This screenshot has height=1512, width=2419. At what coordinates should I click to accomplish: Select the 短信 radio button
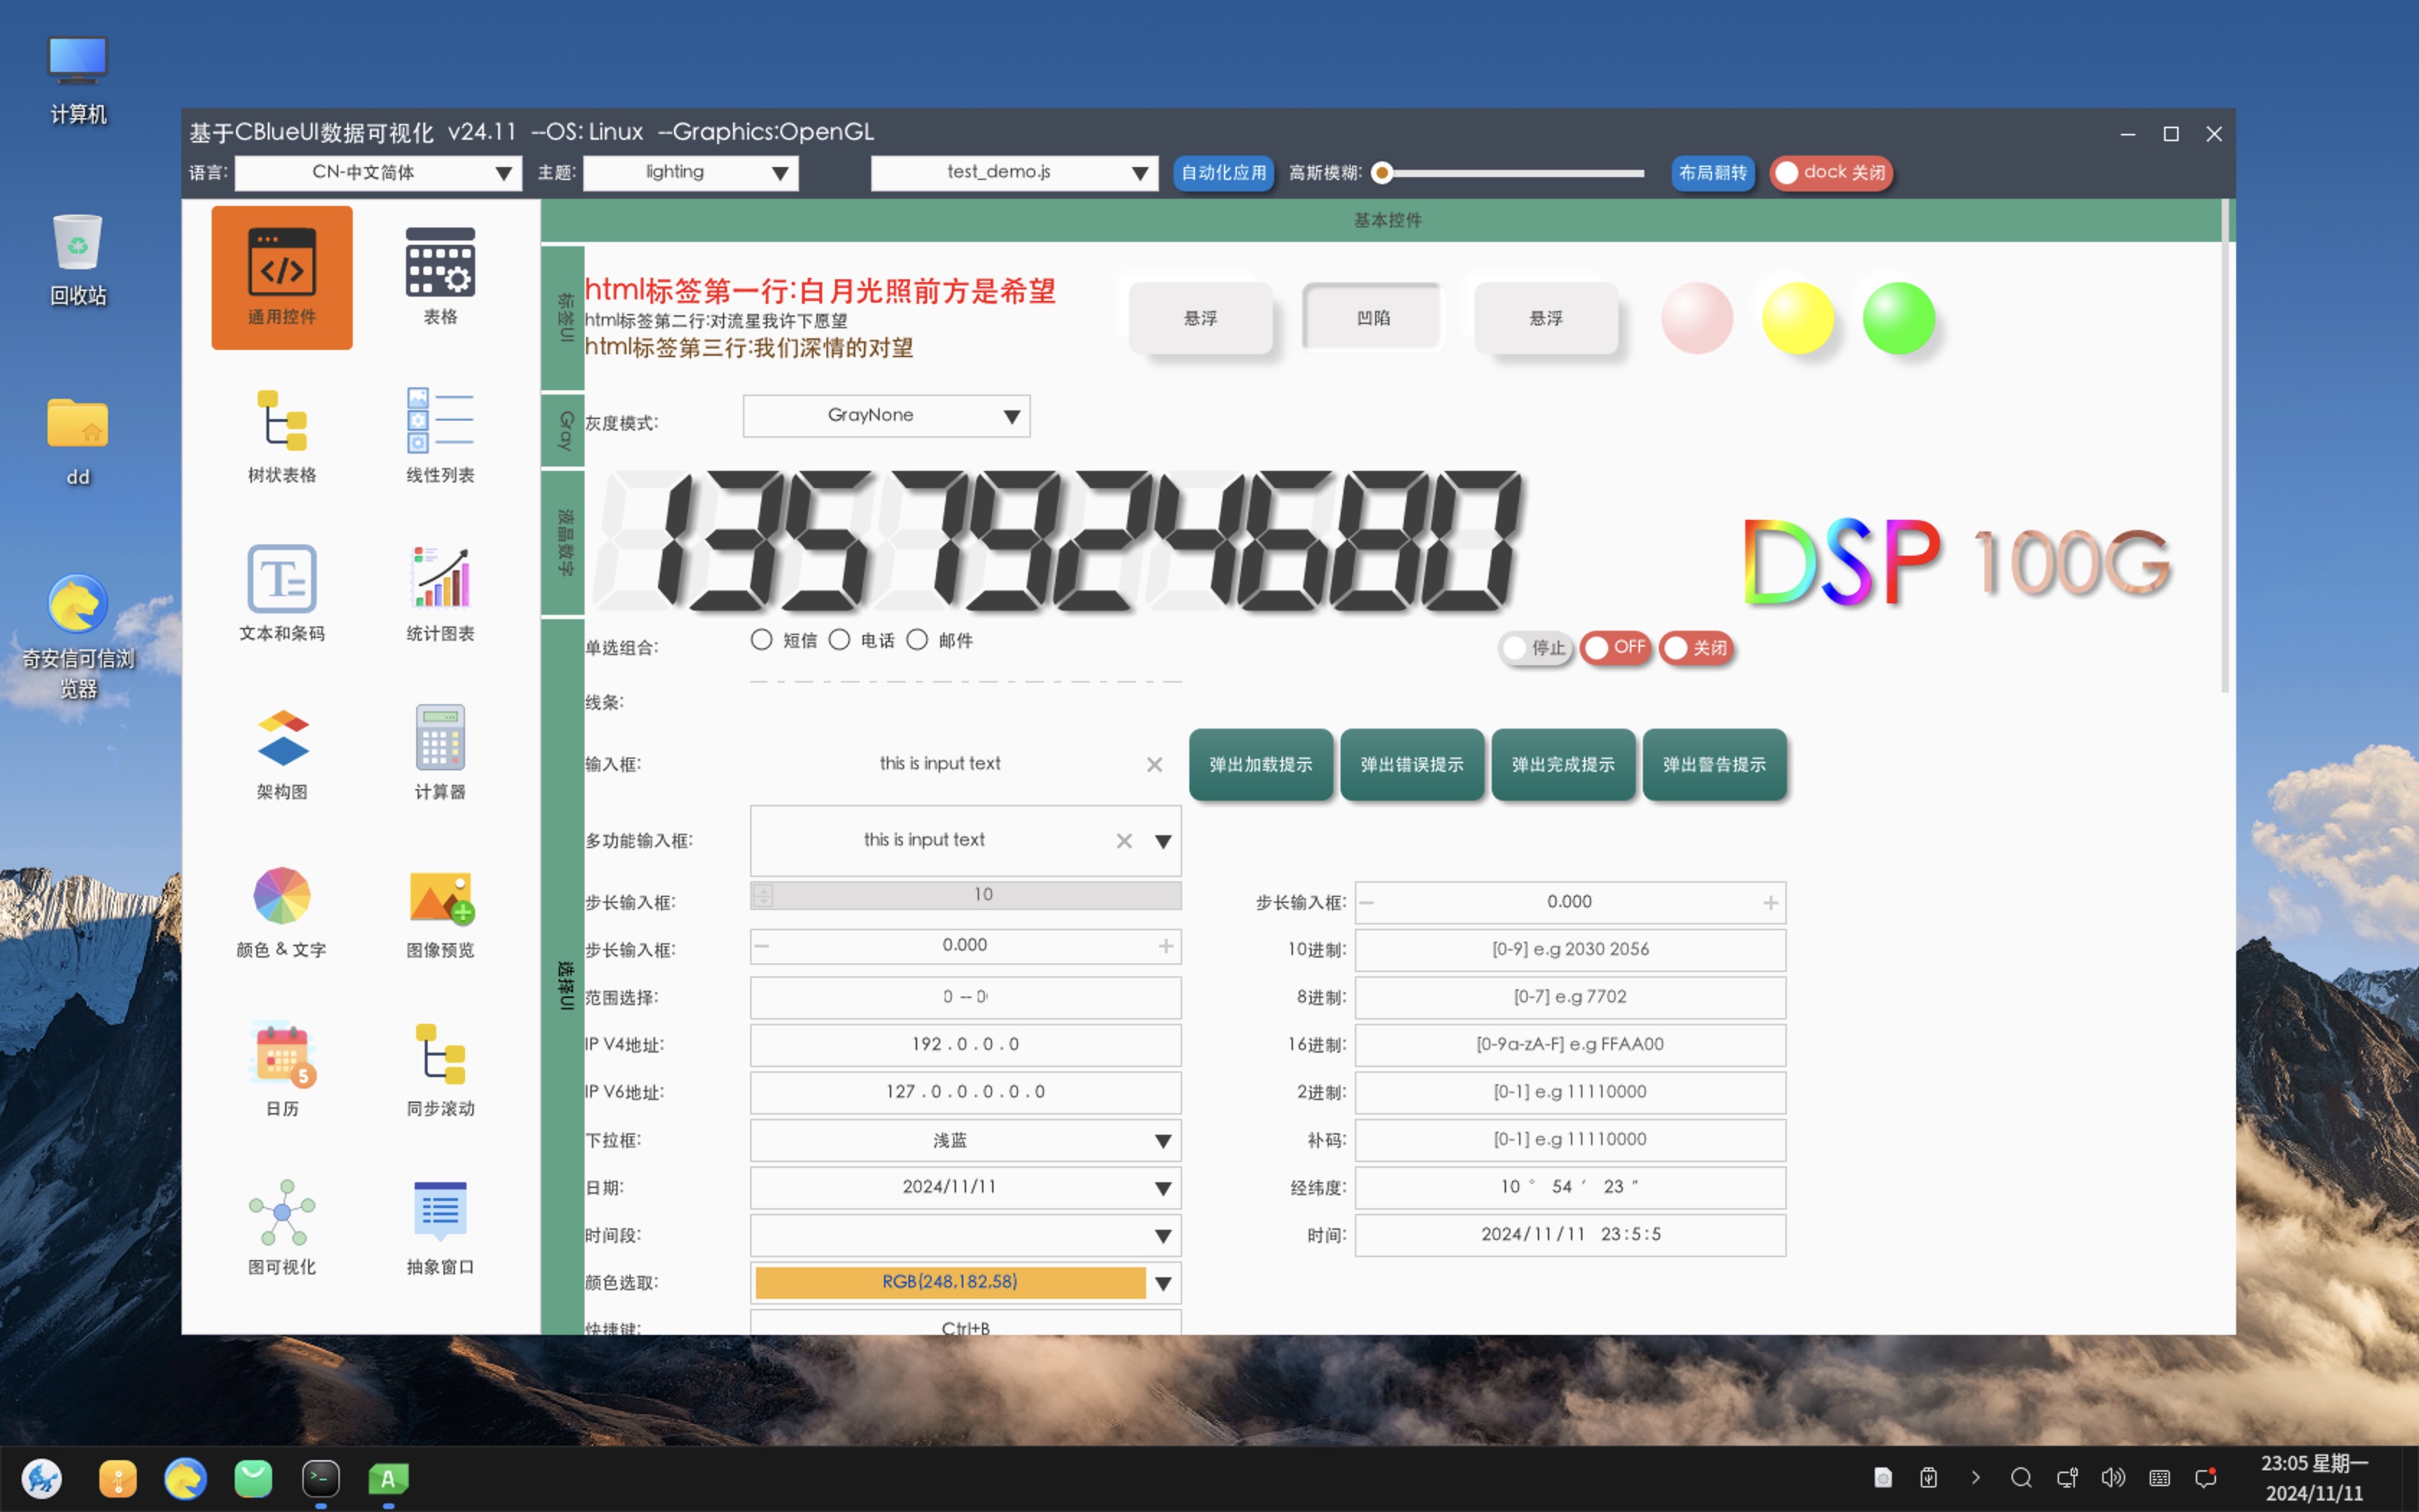762,640
